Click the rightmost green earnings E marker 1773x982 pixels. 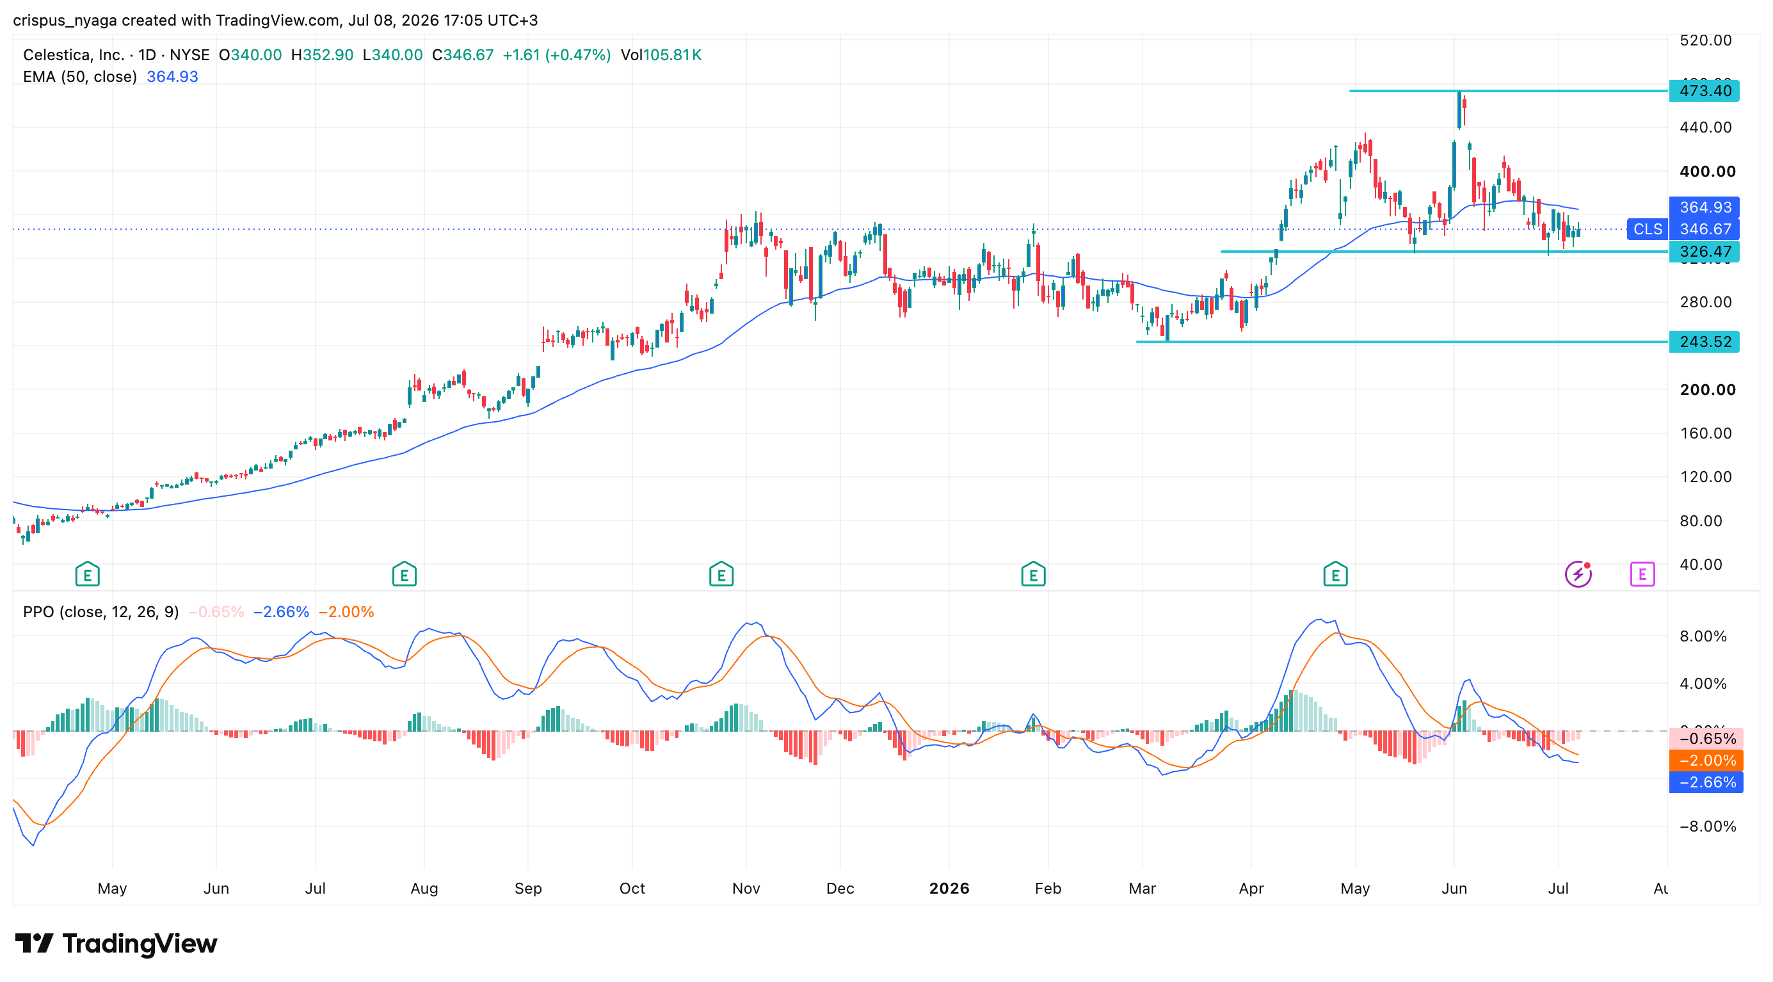click(1335, 574)
